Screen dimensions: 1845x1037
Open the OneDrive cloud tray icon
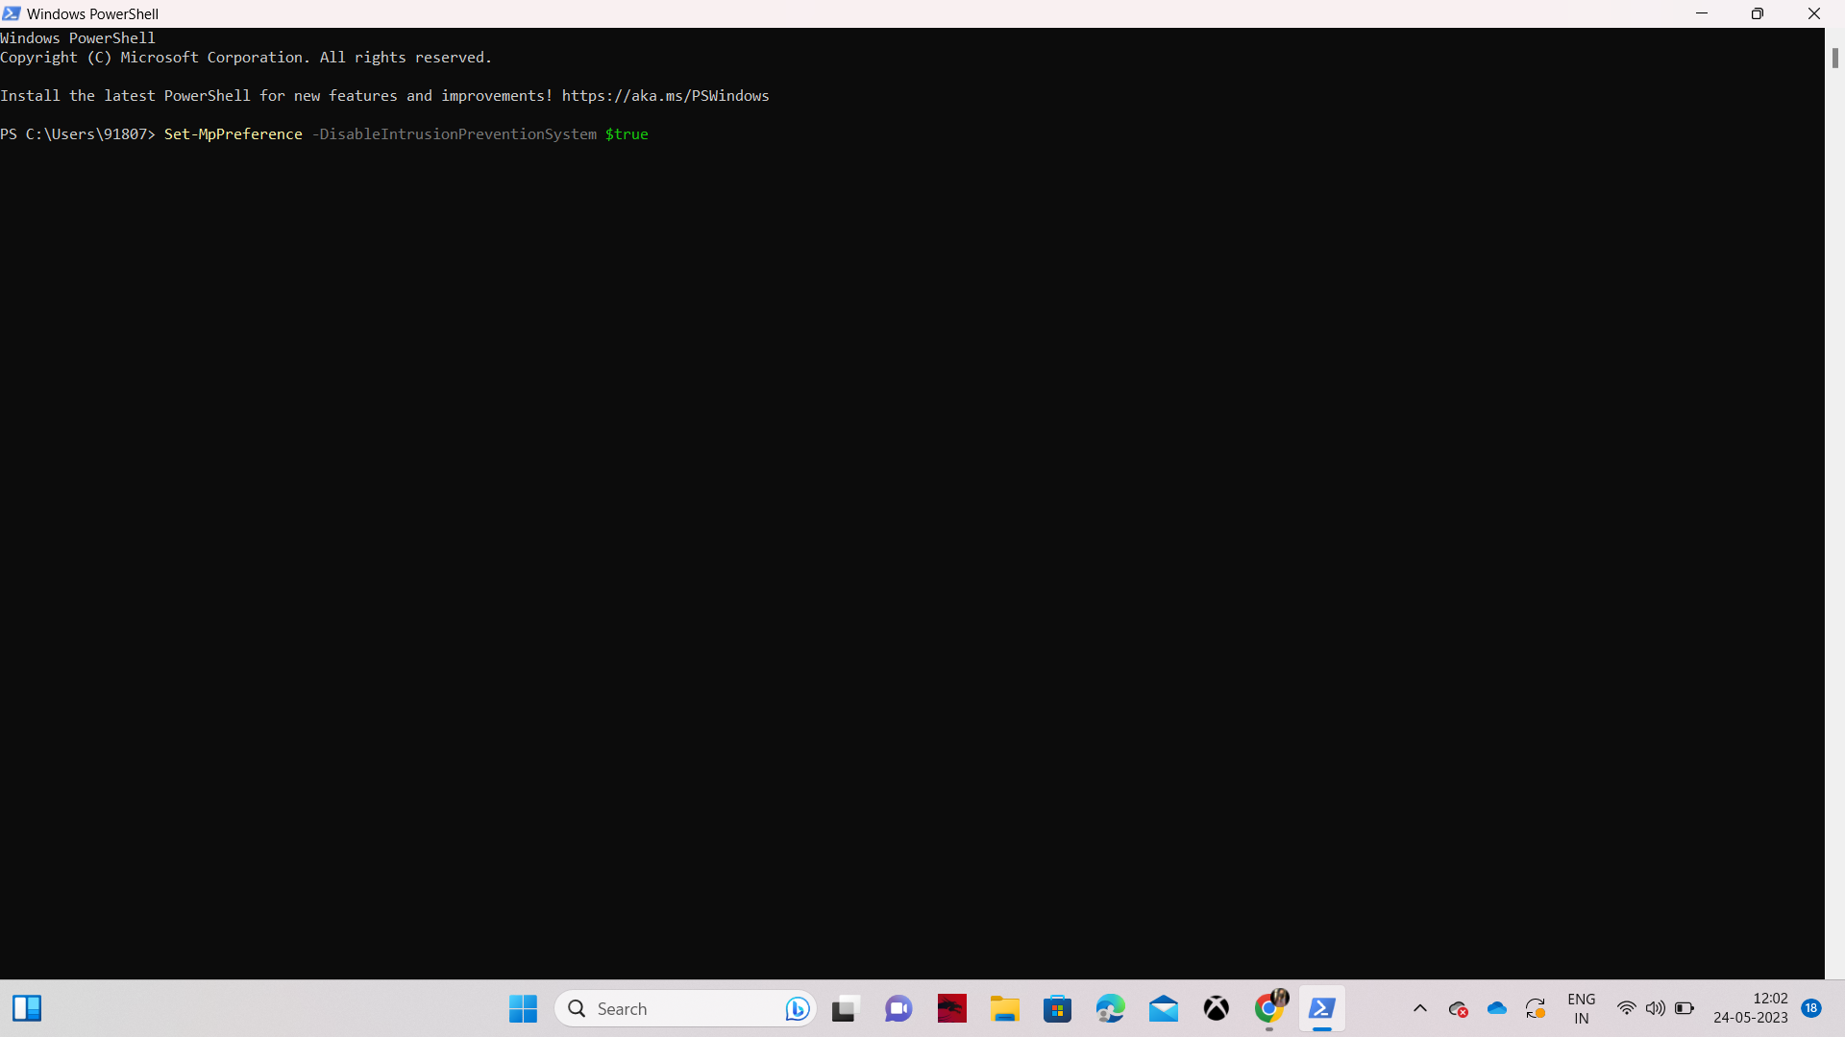[1496, 1008]
